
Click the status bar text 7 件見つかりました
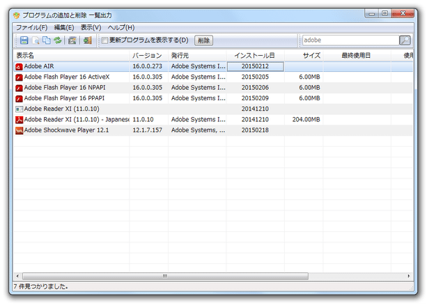click(x=41, y=286)
